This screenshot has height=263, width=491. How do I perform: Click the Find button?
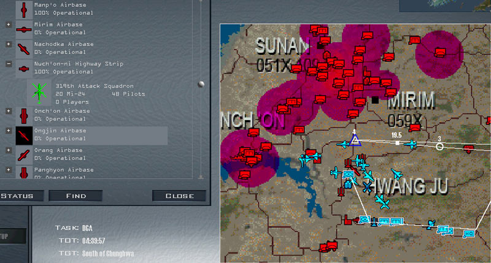click(x=75, y=196)
